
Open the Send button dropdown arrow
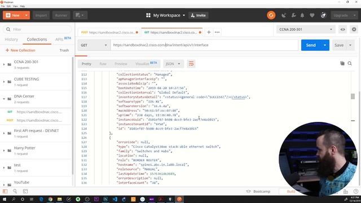325,45
